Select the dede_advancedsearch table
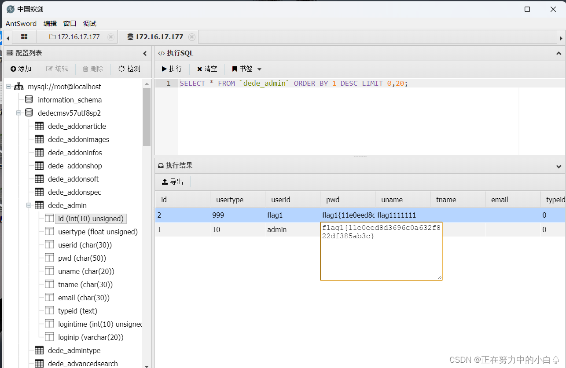Viewport: 566px width, 368px height. point(83,364)
